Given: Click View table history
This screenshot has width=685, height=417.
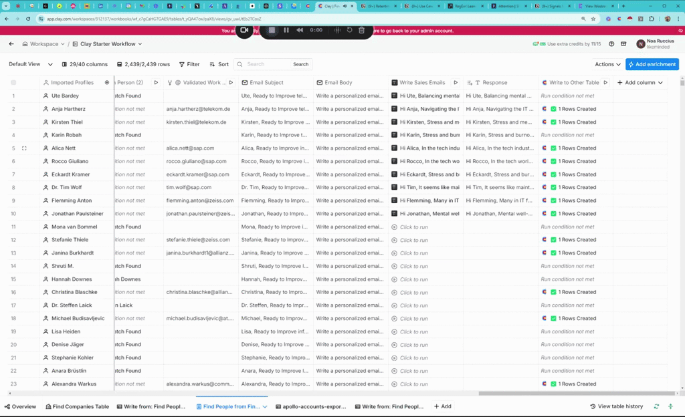Looking at the screenshot, I should point(616,406).
